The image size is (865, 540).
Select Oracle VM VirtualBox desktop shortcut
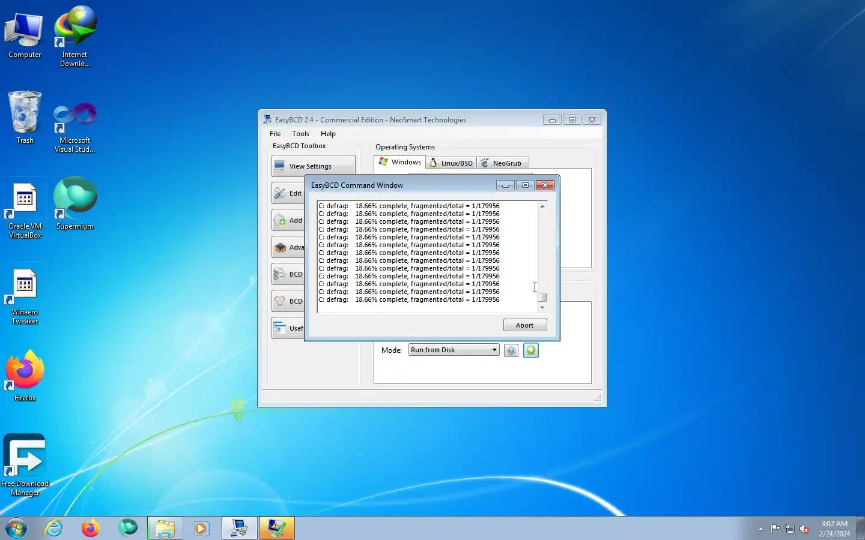25,210
